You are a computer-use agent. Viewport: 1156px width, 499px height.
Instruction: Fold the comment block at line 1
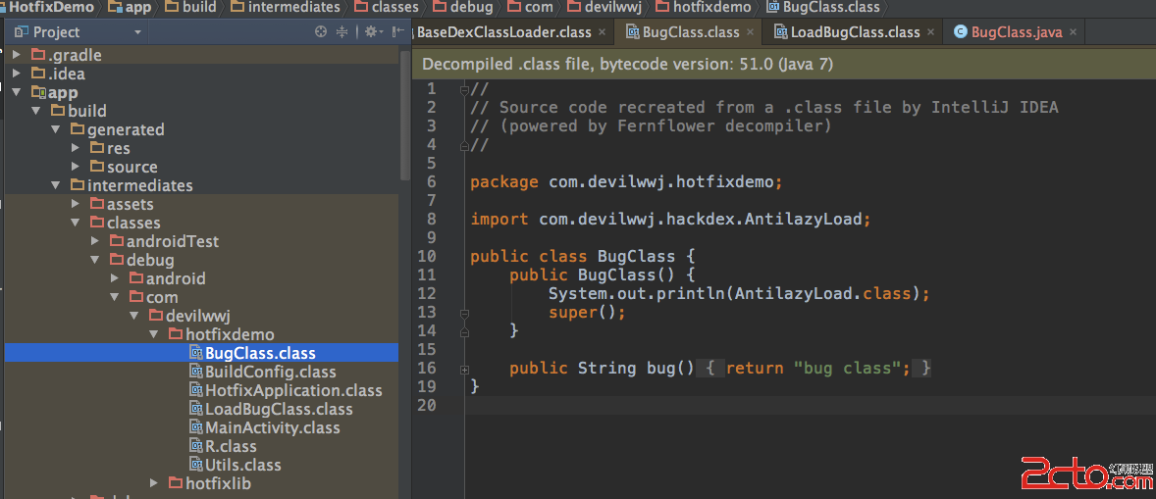464,90
